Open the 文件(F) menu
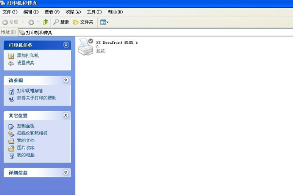 coord(10,12)
